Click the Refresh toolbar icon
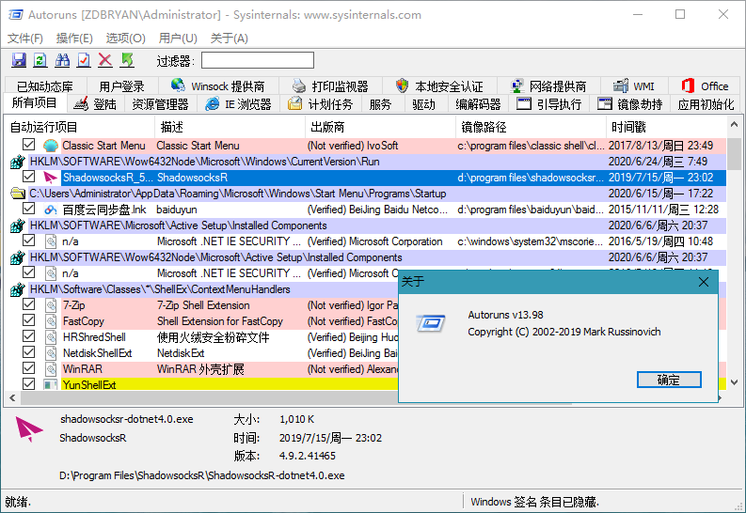Viewport: 746px width, 513px height. pyautogui.click(x=40, y=60)
